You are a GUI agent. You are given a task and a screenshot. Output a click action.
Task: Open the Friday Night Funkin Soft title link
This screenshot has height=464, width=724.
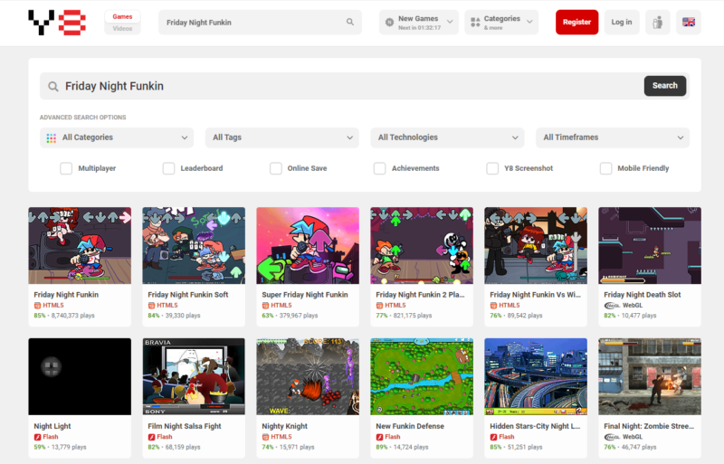point(188,295)
